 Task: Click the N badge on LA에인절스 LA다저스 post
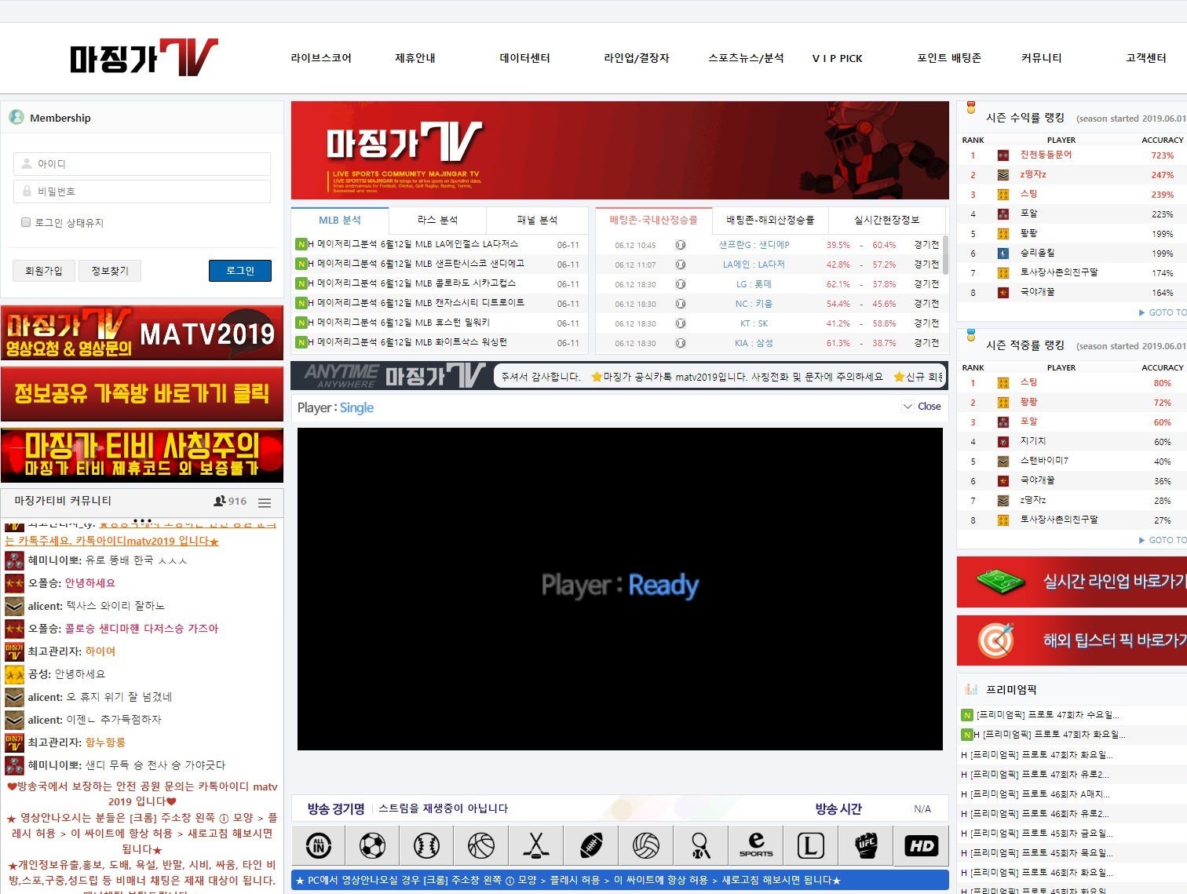tap(301, 244)
